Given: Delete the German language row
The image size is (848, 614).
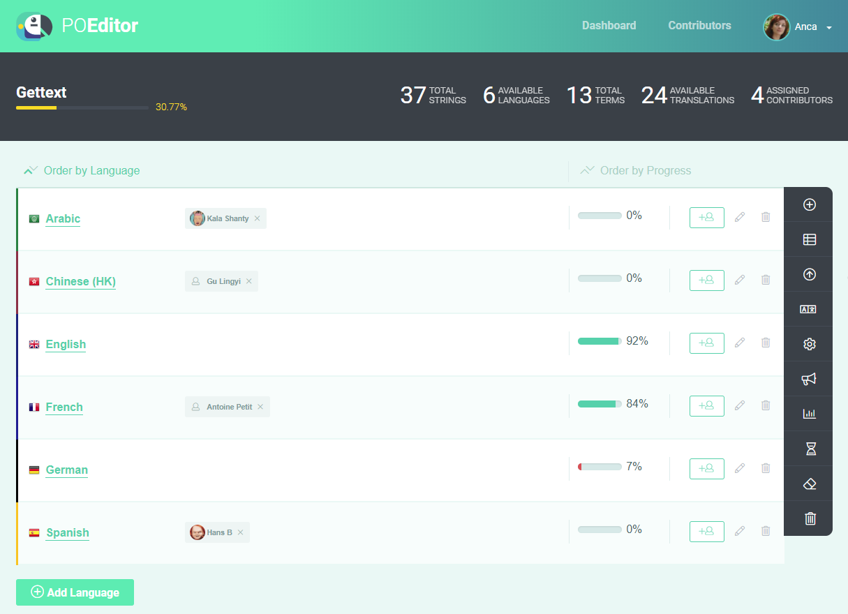Looking at the screenshot, I should coord(766,468).
